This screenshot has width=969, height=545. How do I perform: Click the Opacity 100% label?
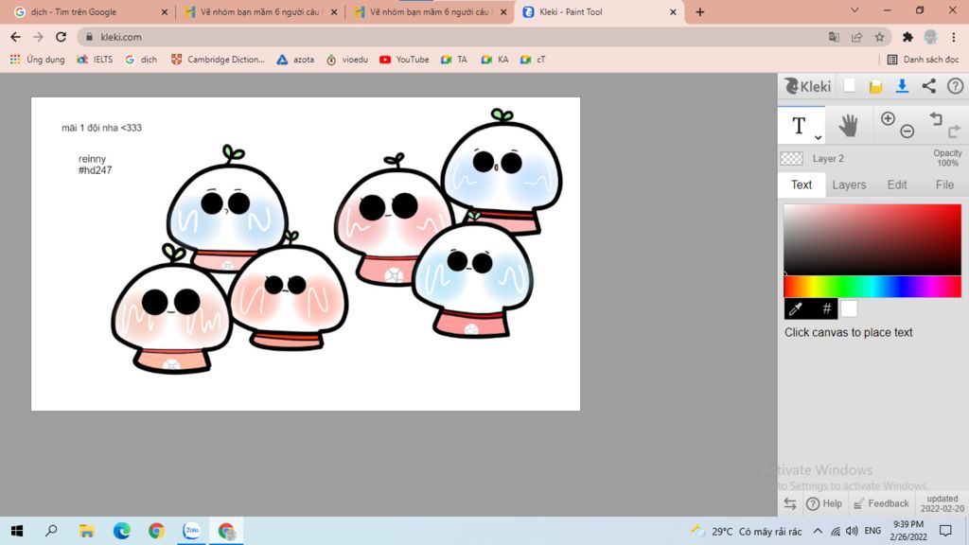947,158
